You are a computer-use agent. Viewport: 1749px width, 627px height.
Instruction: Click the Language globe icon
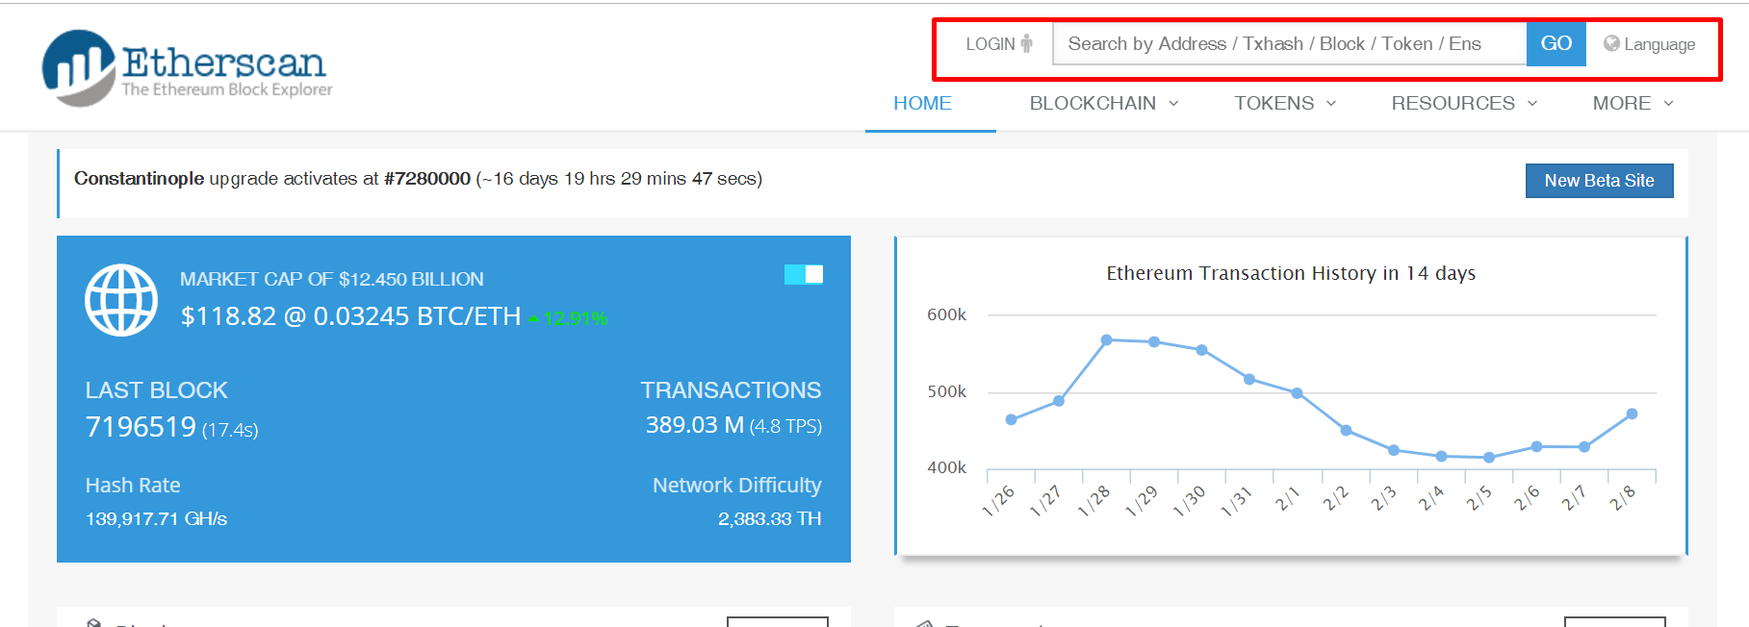point(1611,43)
